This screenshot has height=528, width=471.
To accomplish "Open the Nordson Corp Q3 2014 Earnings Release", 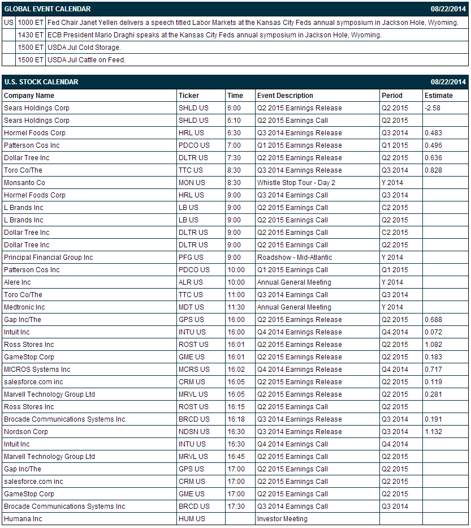I will (300, 432).
